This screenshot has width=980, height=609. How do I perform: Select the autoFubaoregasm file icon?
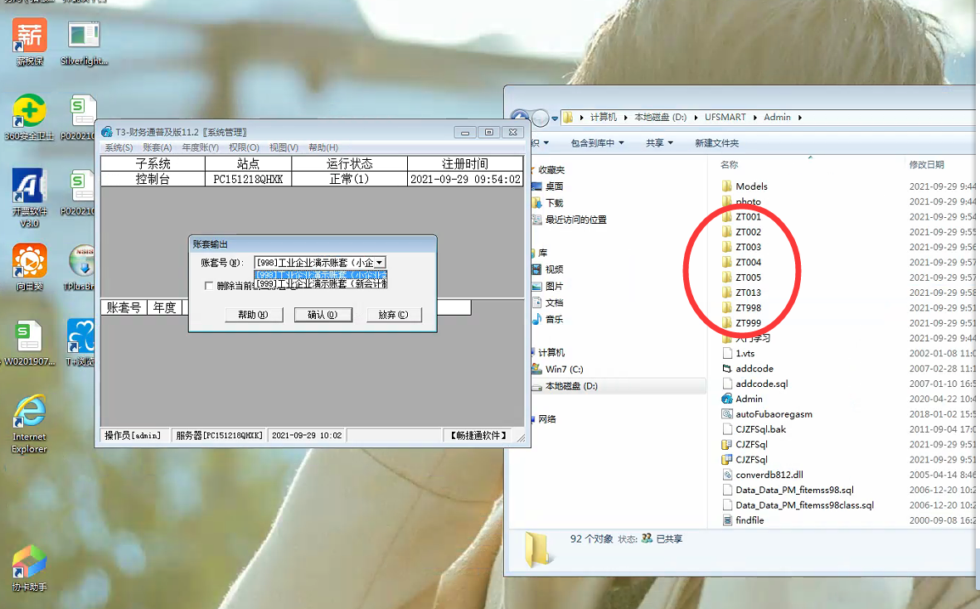726,414
